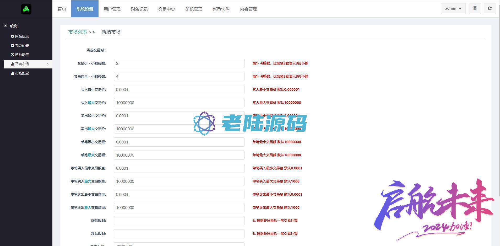Click the 单笔最小交易额 input field

click(x=179, y=142)
